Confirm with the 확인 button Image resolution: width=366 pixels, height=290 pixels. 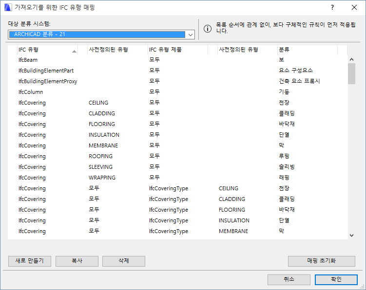click(336, 279)
